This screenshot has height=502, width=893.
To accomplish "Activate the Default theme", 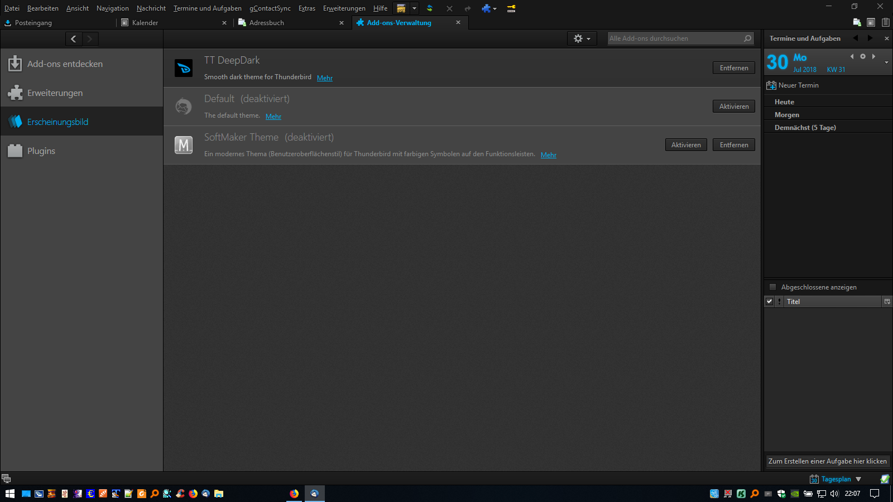I will pyautogui.click(x=734, y=106).
